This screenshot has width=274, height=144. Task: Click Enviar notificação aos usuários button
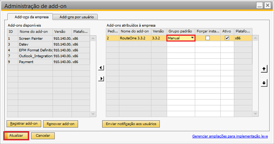coord(131,124)
